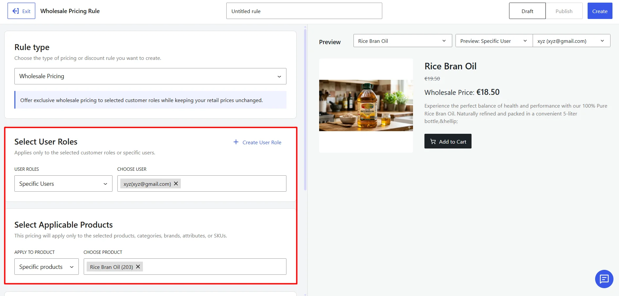Click the Add to Cart button
Image resolution: width=619 pixels, height=296 pixels.
click(448, 141)
